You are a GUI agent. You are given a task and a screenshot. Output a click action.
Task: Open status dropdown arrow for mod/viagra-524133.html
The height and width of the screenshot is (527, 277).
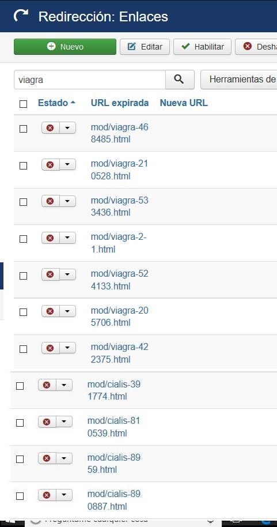[67, 274]
